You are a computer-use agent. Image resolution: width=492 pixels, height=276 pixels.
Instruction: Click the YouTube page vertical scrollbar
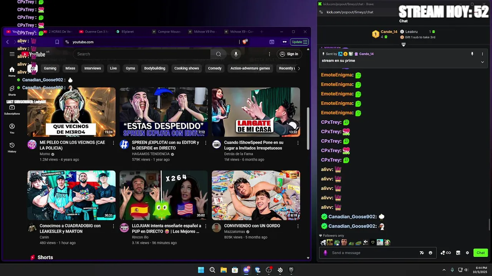pos(308,128)
